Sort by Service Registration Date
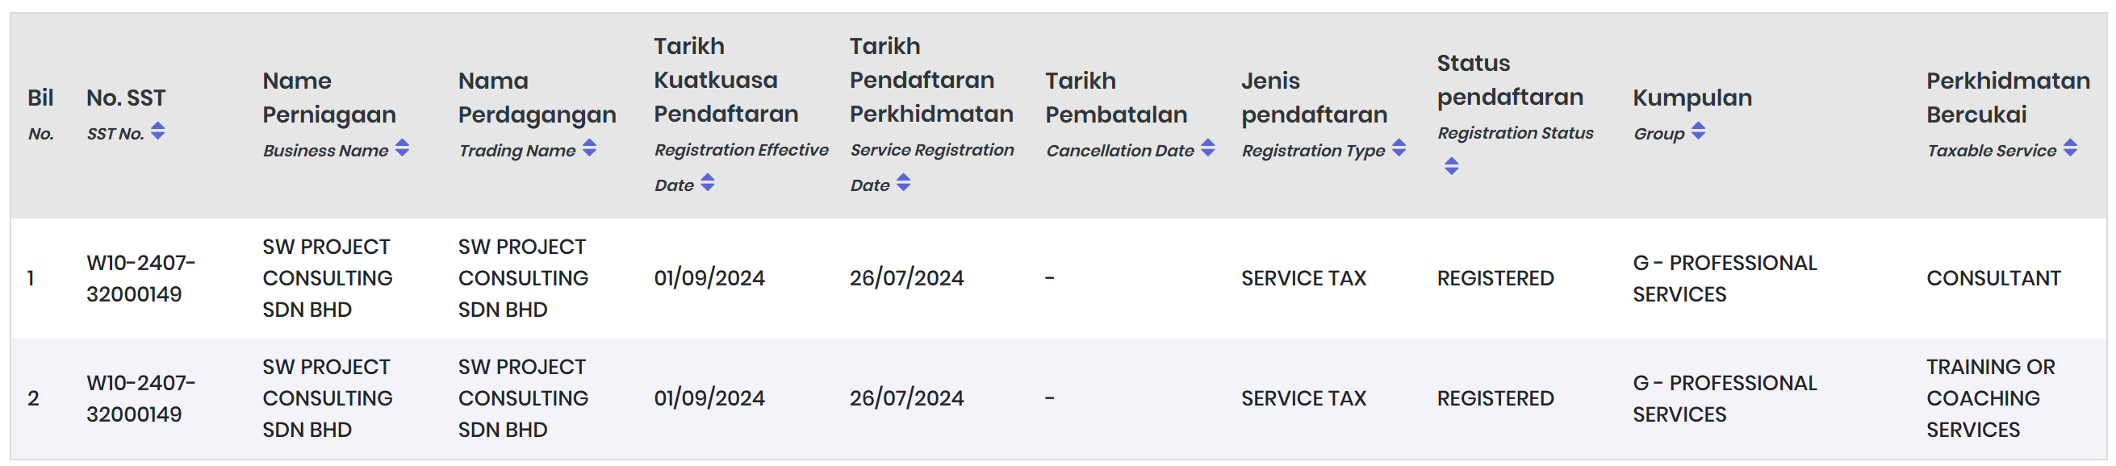The height and width of the screenshot is (466, 2116). tap(904, 185)
